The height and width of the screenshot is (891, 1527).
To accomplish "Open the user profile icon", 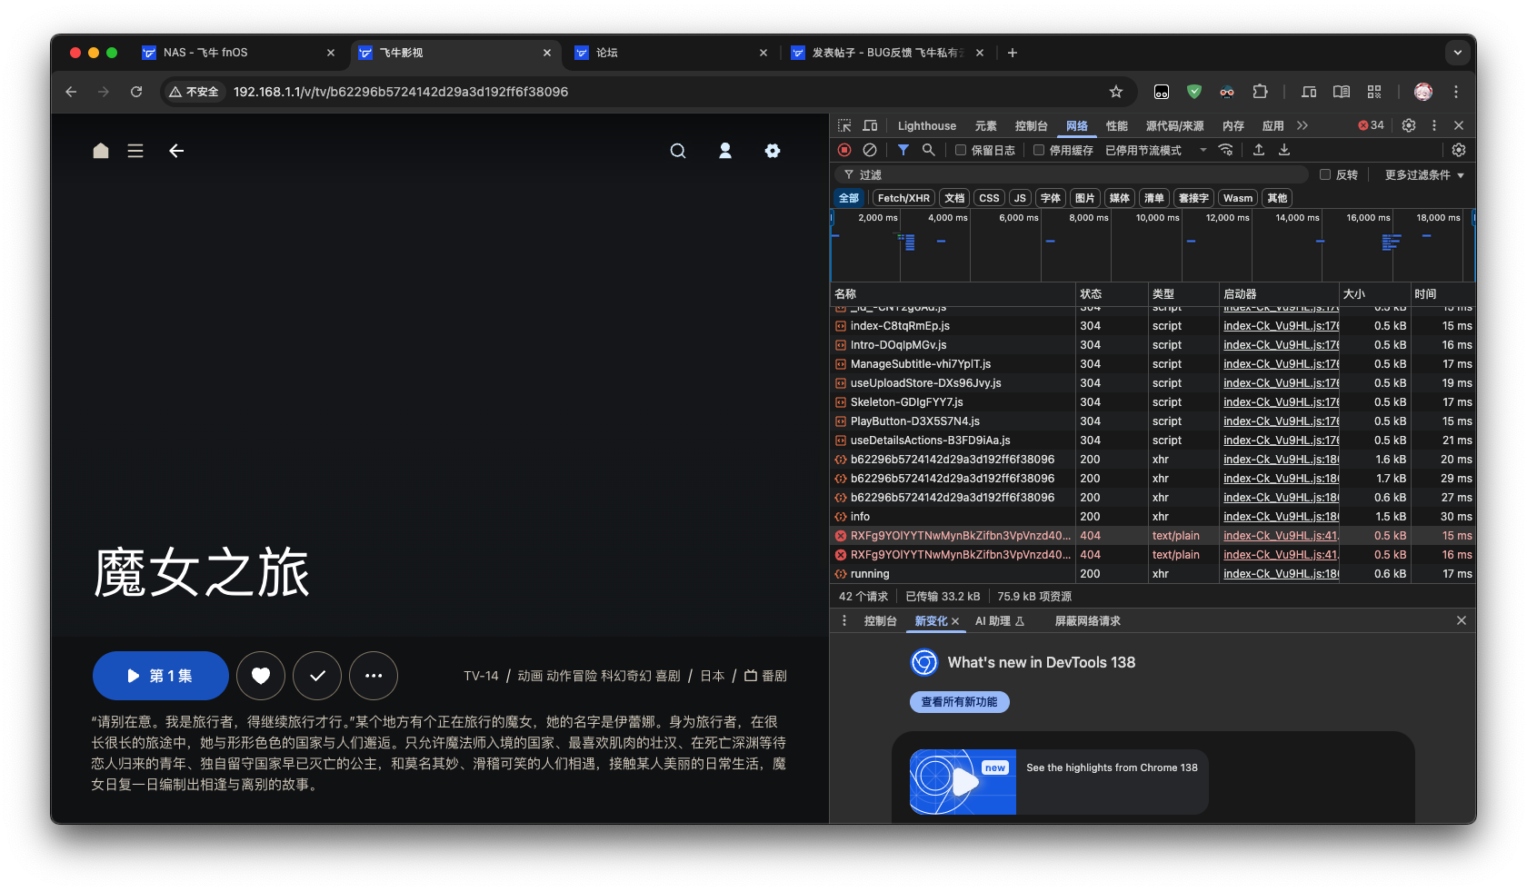I will click(725, 151).
